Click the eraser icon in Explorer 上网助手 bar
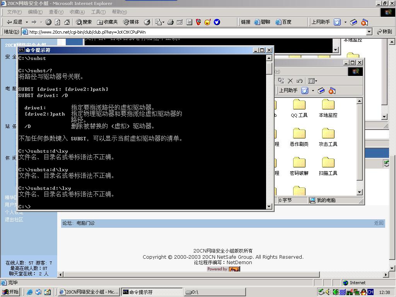The height and width of the screenshot is (297, 396). coord(321,90)
